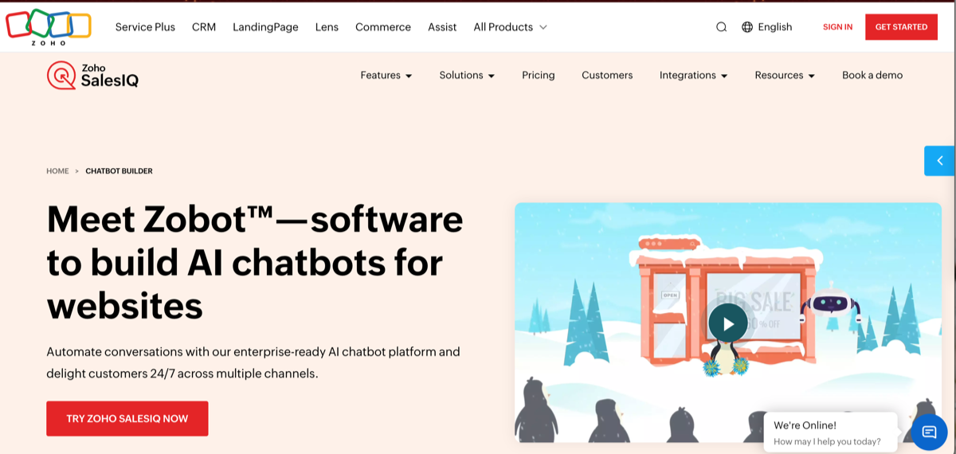Open Commerce in top bar
Screen dimensions: 956x454
coord(383,27)
